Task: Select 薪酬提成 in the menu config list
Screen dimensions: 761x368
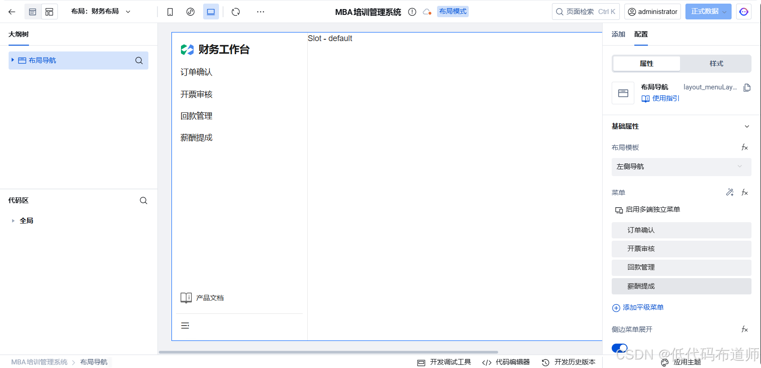Action: click(x=681, y=286)
